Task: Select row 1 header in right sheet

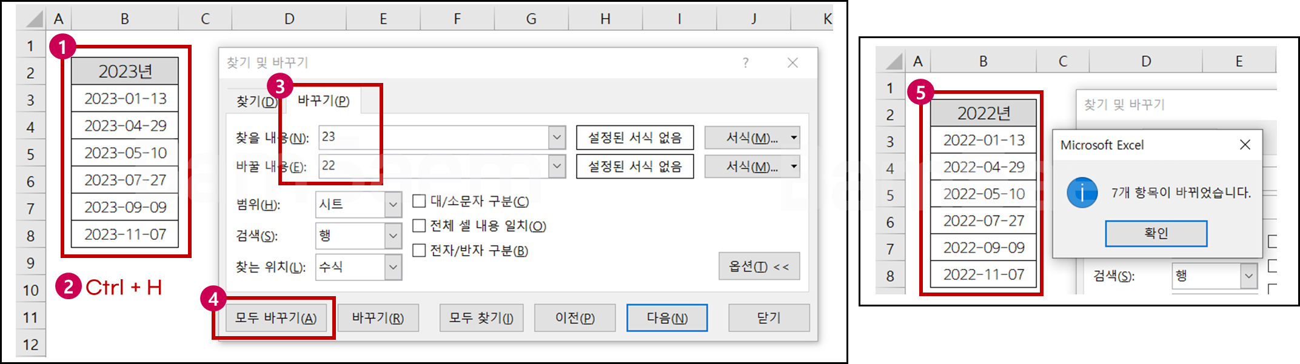Action: pos(890,88)
